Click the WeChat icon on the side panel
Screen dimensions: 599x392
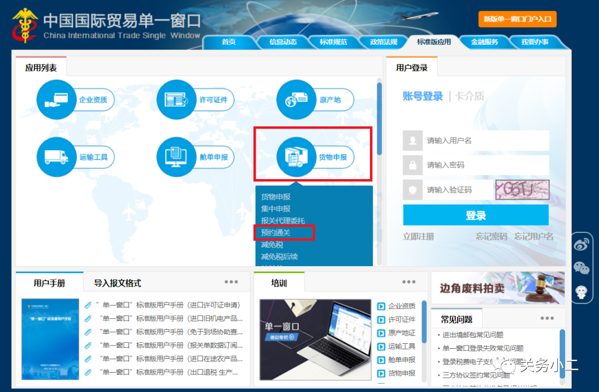point(581,268)
